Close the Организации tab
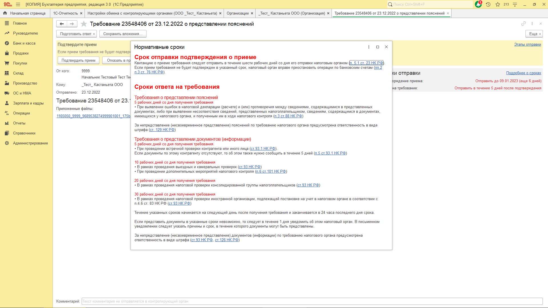 tap(252, 13)
